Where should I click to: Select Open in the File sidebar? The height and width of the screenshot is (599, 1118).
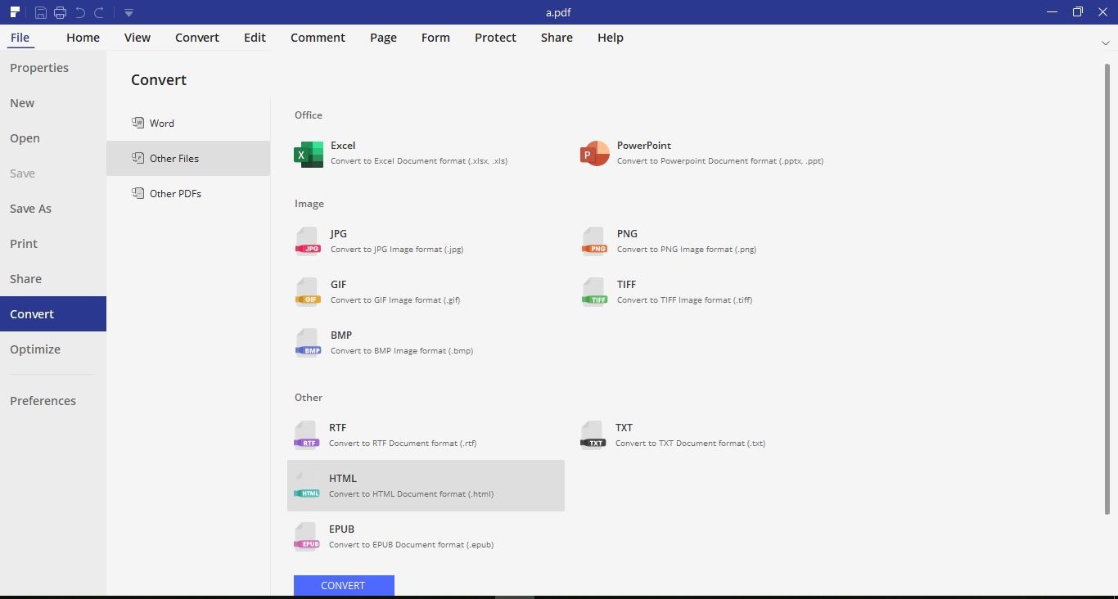(53, 138)
